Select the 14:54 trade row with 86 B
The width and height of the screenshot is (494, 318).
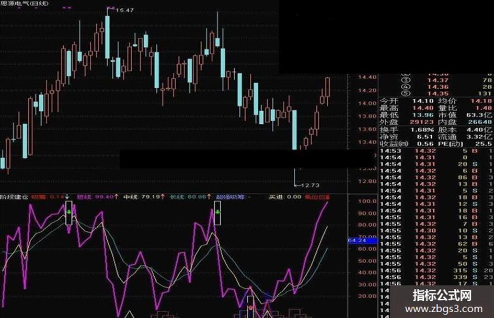coord(436,177)
